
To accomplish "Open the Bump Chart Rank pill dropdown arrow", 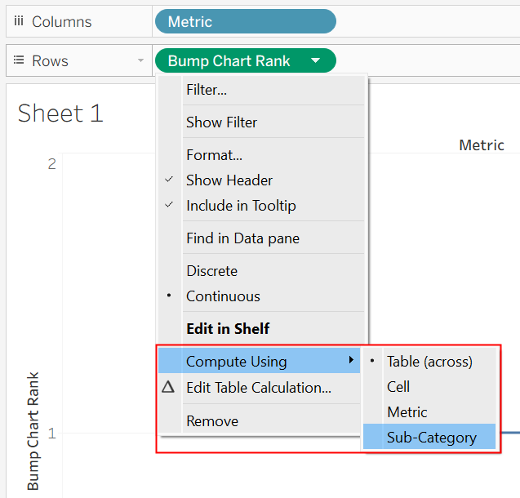I will [x=316, y=60].
